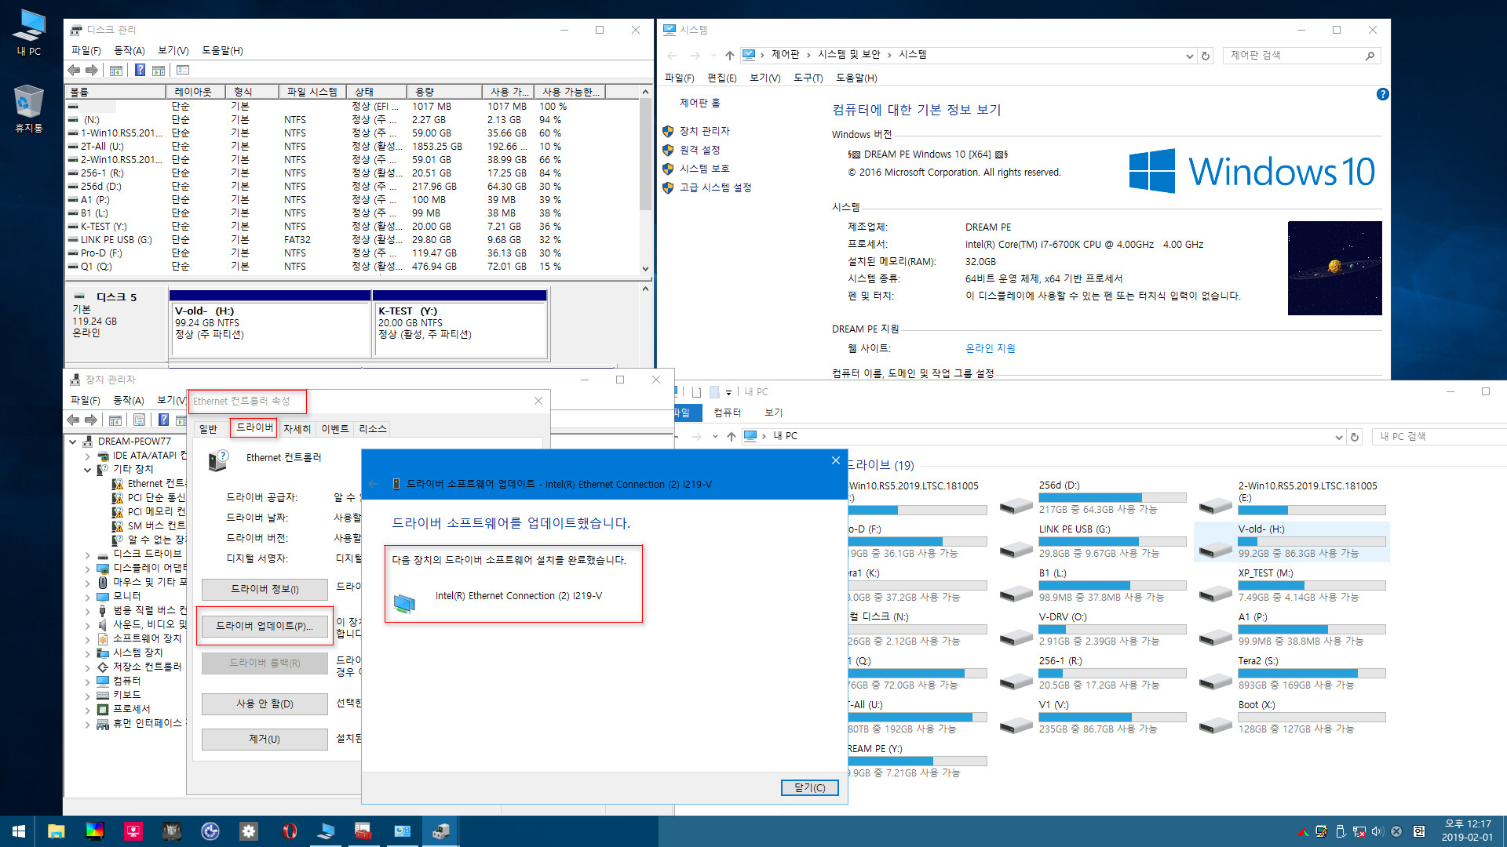Click the blue help icon in System window

pyautogui.click(x=1382, y=94)
